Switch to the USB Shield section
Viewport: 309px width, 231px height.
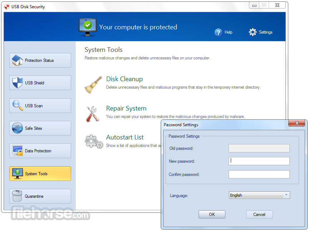point(40,83)
